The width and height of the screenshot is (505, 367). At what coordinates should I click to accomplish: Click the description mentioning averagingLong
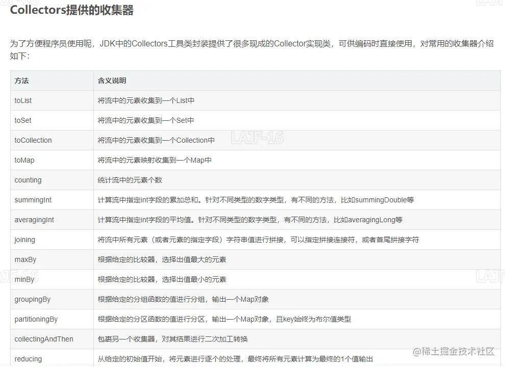click(250, 220)
